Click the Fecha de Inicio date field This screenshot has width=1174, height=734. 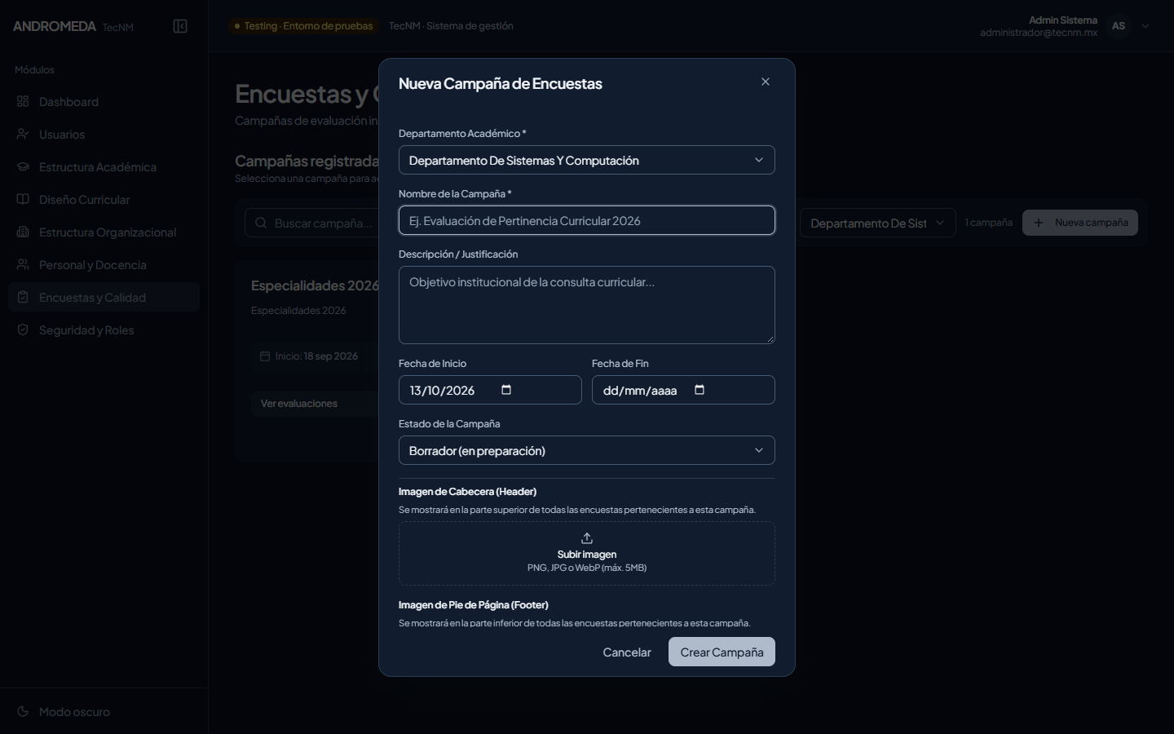tap(490, 390)
